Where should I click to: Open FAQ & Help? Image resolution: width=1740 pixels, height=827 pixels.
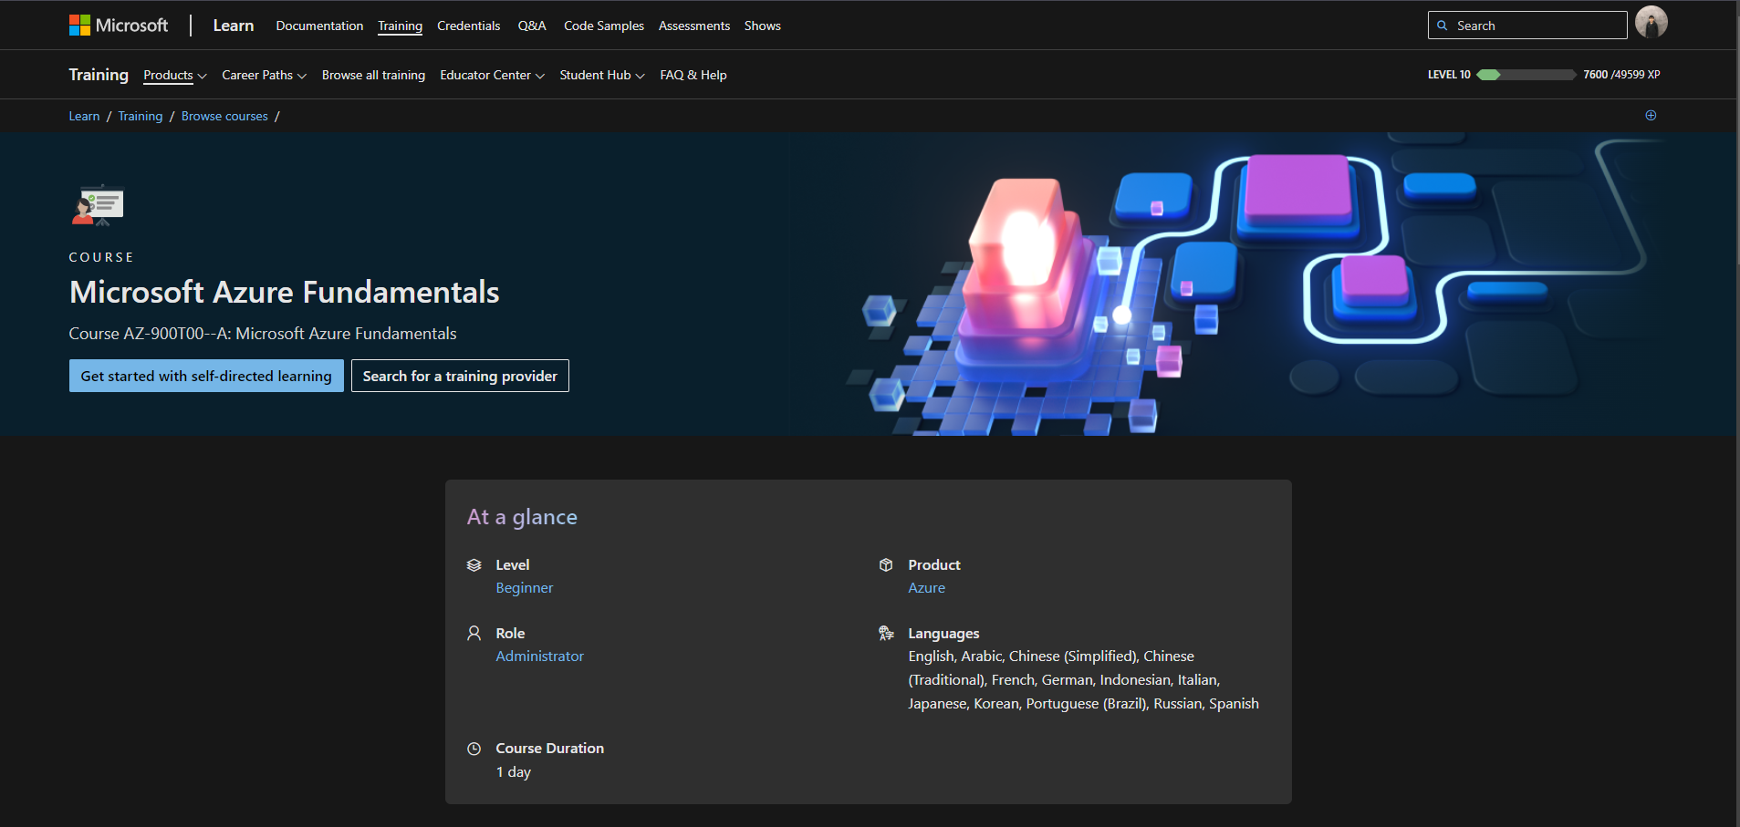pyautogui.click(x=693, y=75)
